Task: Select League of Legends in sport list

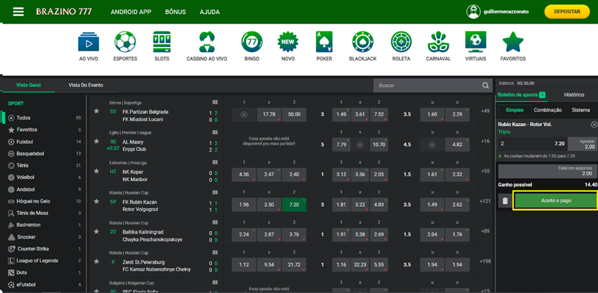Action: coord(45,261)
